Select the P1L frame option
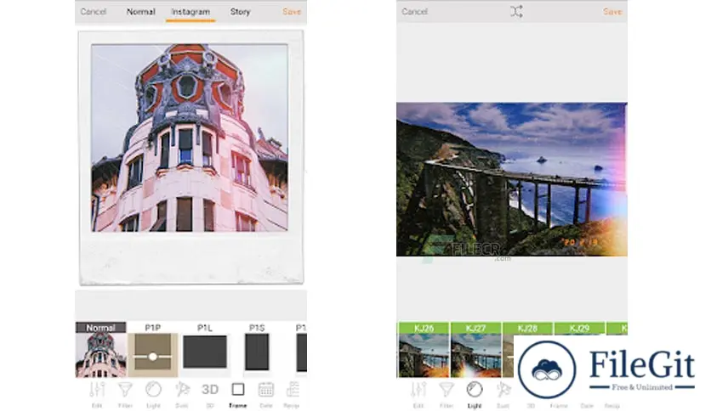This screenshot has height=411, width=711. 204,350
